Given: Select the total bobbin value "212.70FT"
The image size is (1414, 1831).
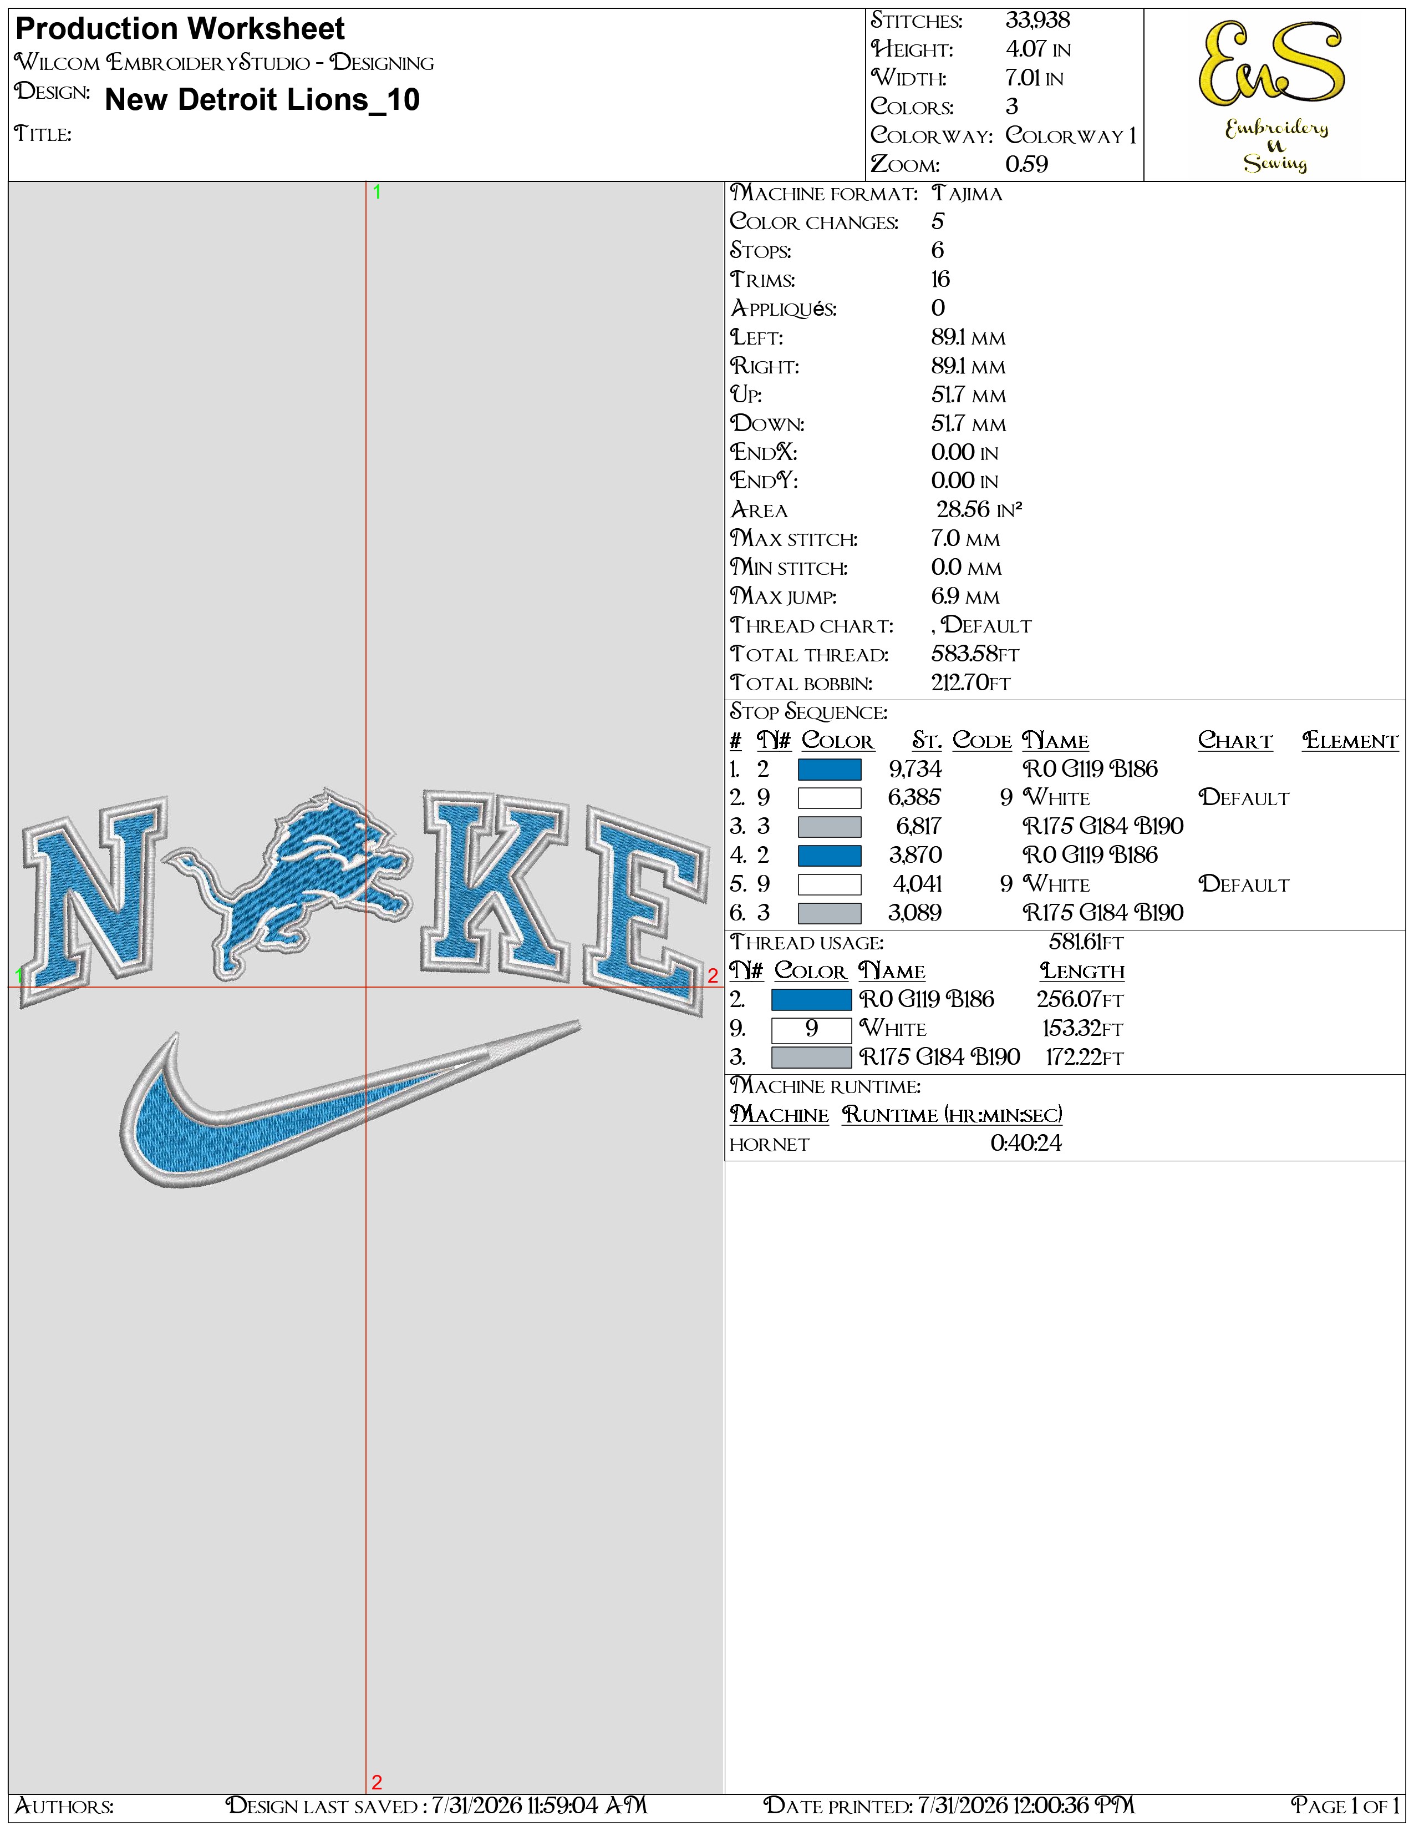Looking at the screenshot, I should coord(971,682).
